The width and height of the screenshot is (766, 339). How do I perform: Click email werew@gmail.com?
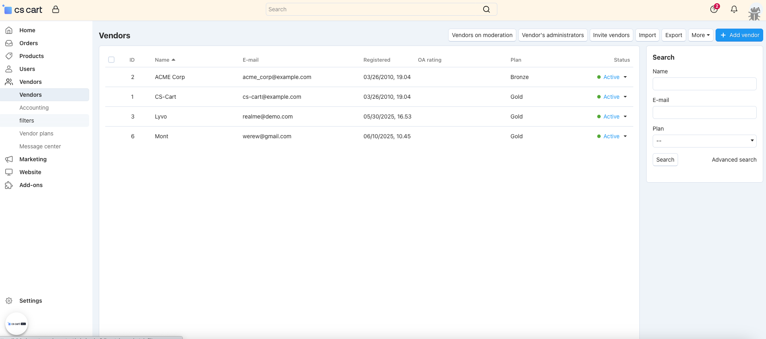(x=267, y=136)
